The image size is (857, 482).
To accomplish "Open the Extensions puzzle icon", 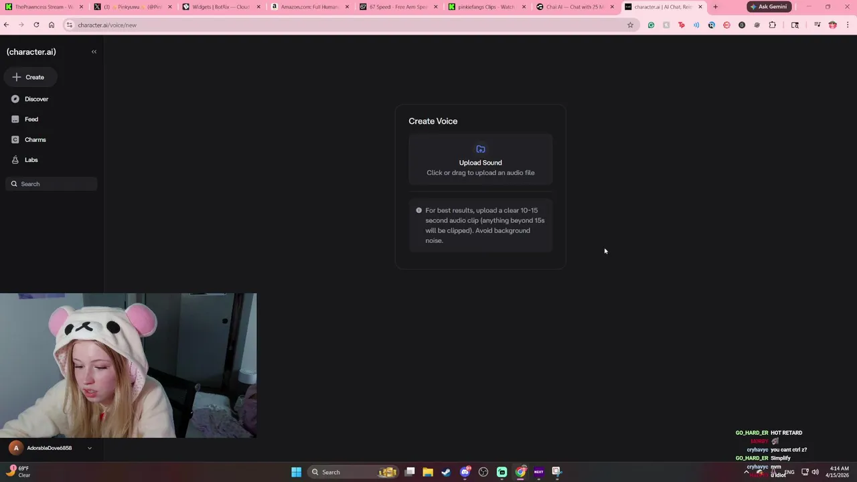I will 772,25.
